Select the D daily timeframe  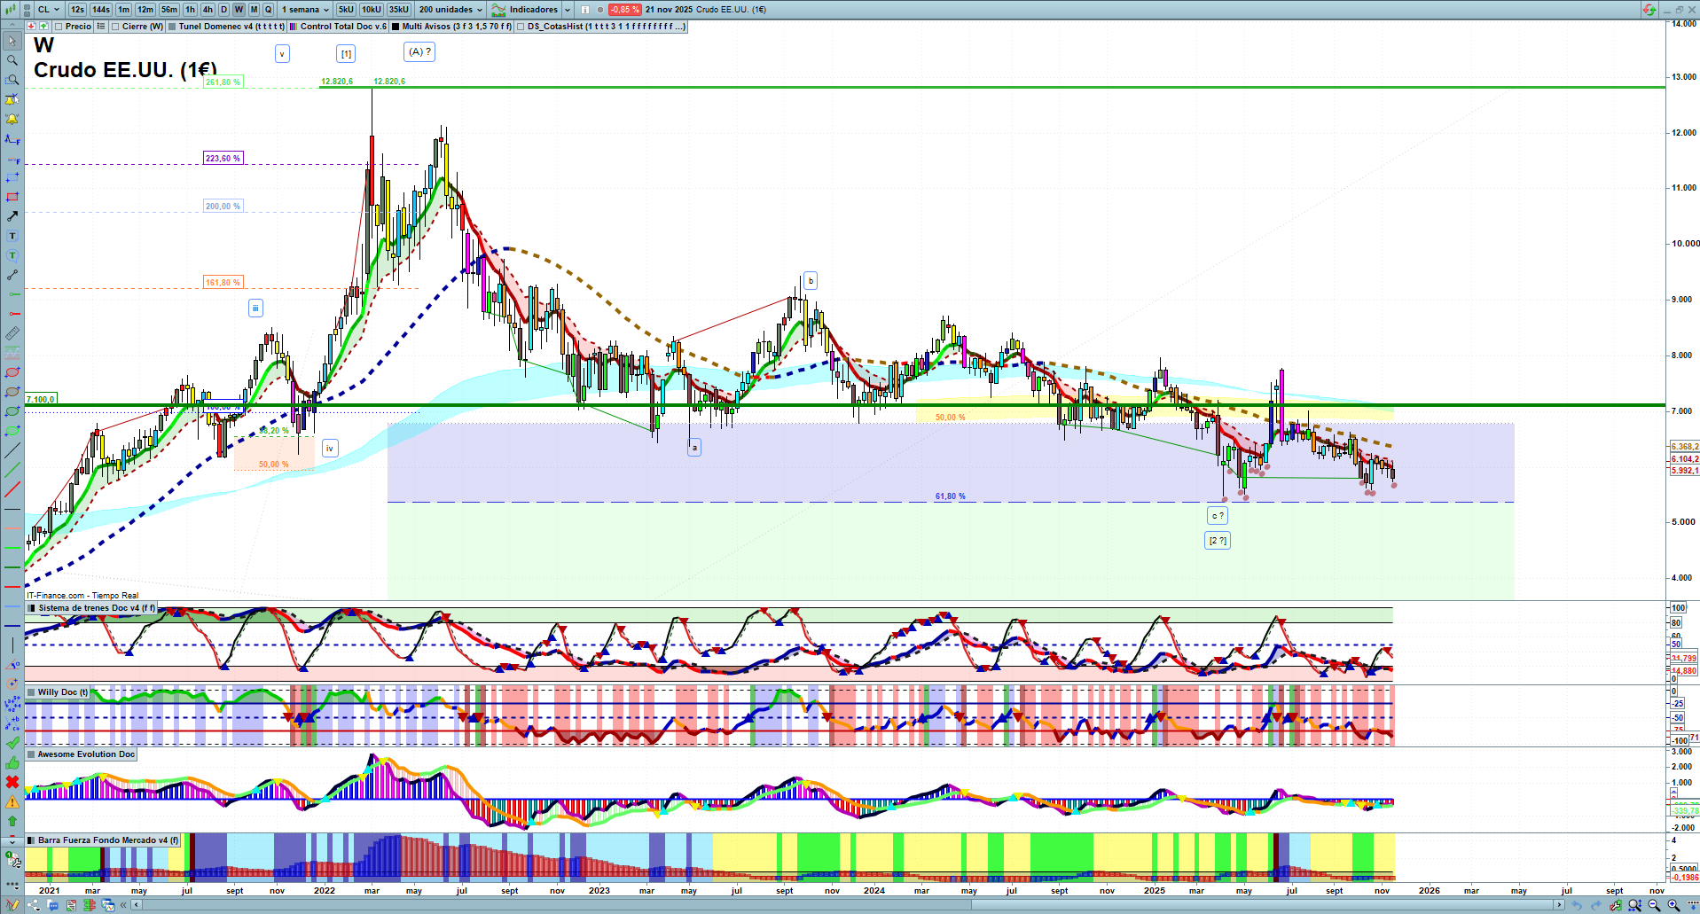coord(224,10)
